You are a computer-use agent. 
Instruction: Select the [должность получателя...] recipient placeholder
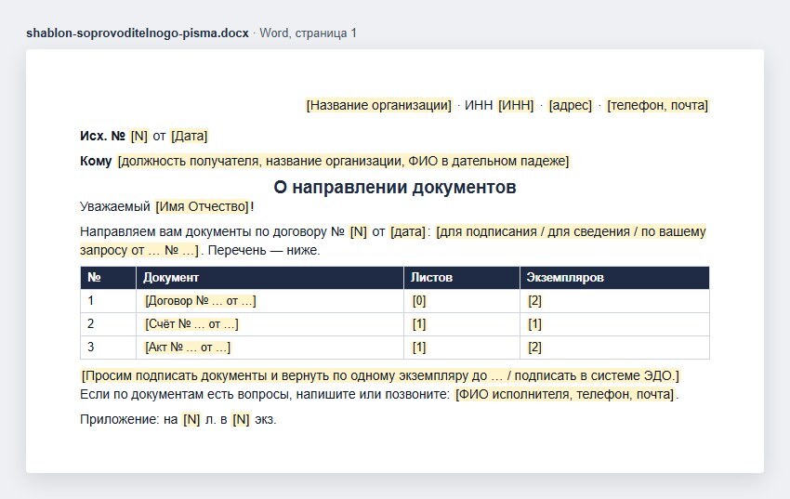(x=343, y=161)
